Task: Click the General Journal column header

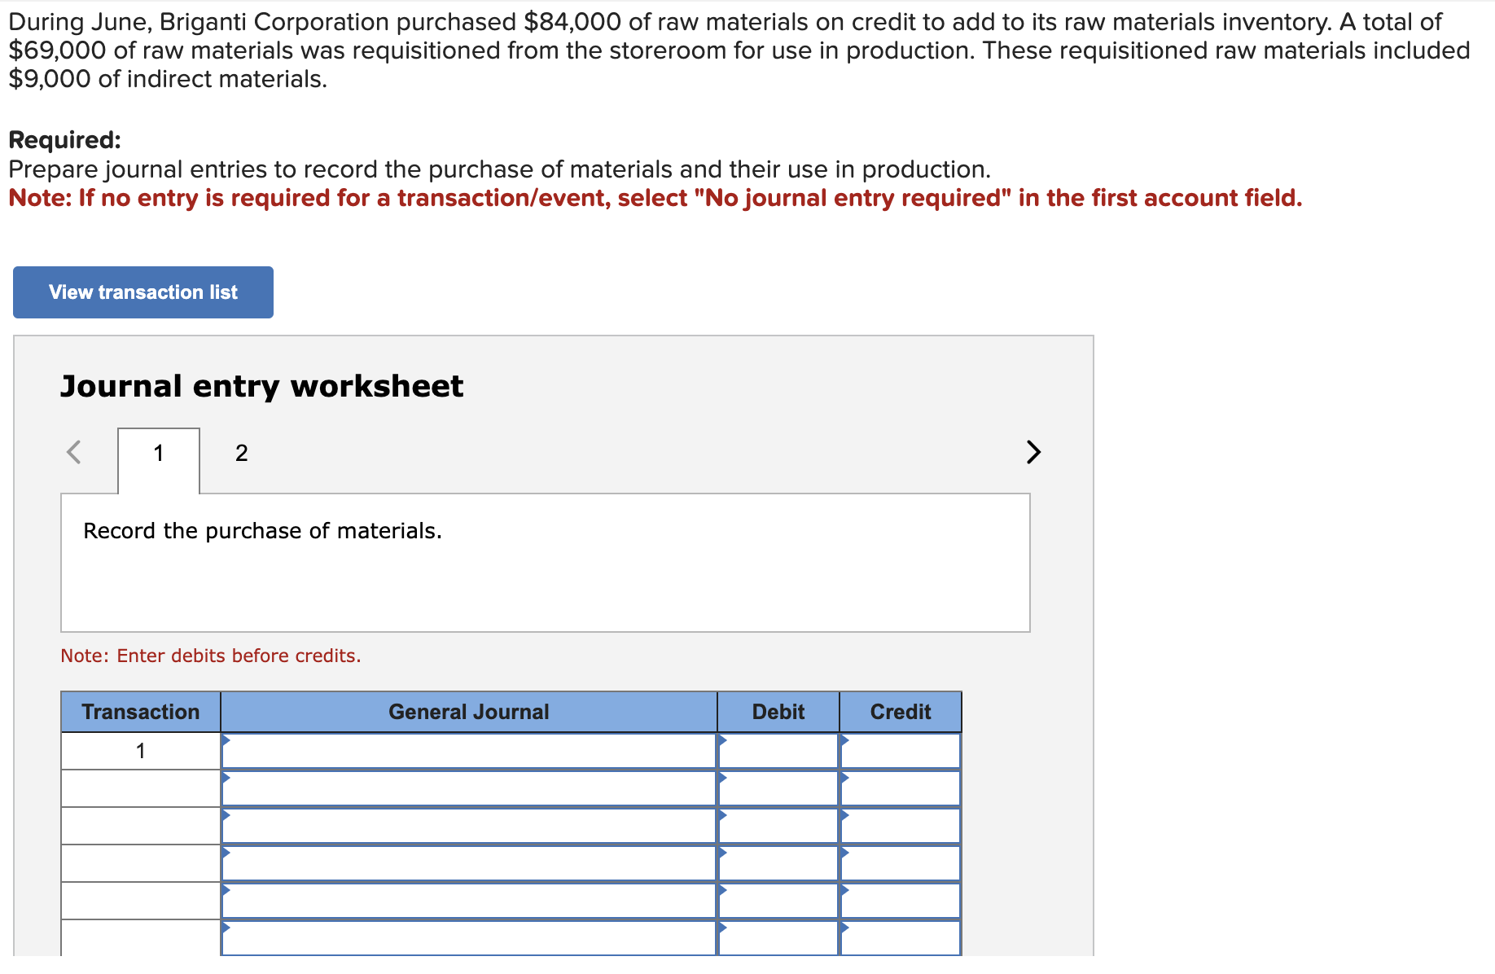Action: [x=468, y=711]
